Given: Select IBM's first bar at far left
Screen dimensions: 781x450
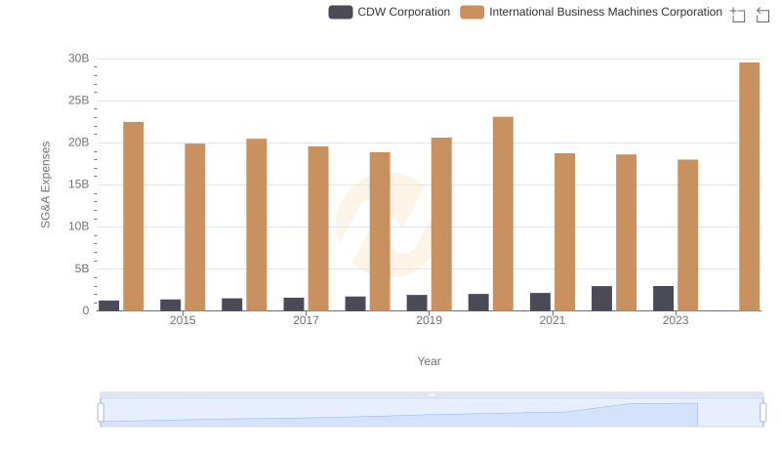Looking at the screenshot, I should (x=134, y=216).
